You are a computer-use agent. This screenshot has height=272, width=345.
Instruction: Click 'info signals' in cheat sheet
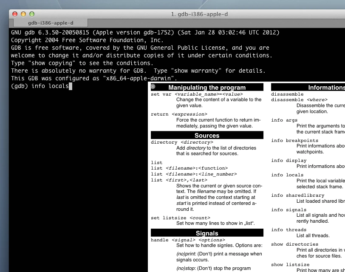pos(288,210)
